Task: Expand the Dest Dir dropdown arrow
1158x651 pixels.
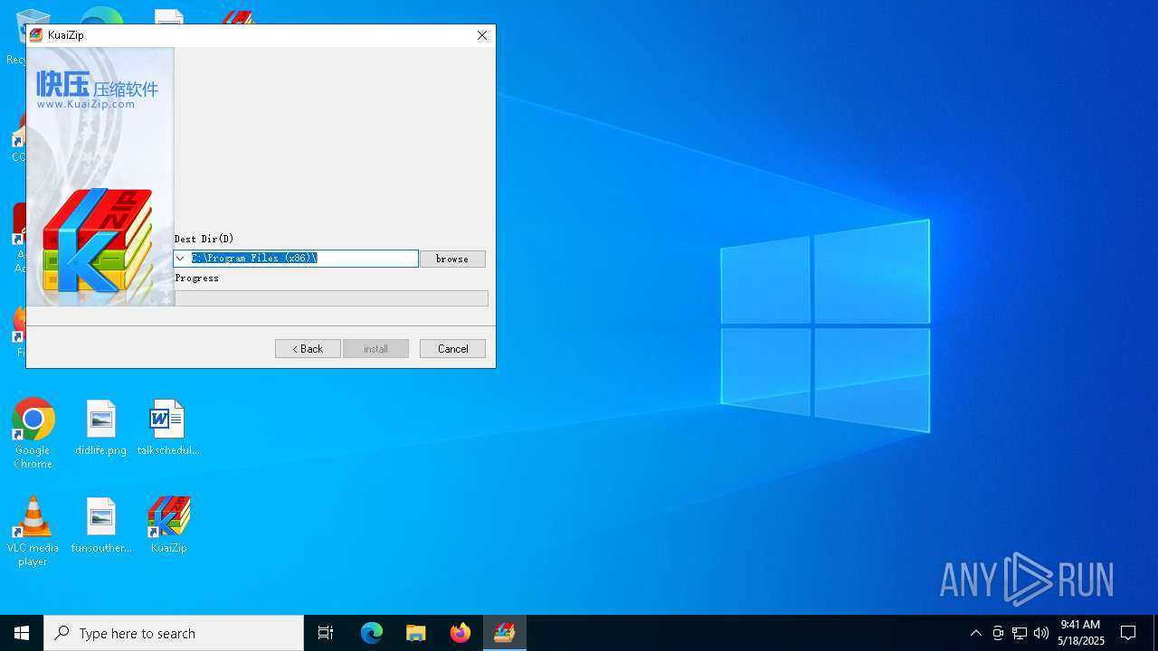Action: pos(181,259)
